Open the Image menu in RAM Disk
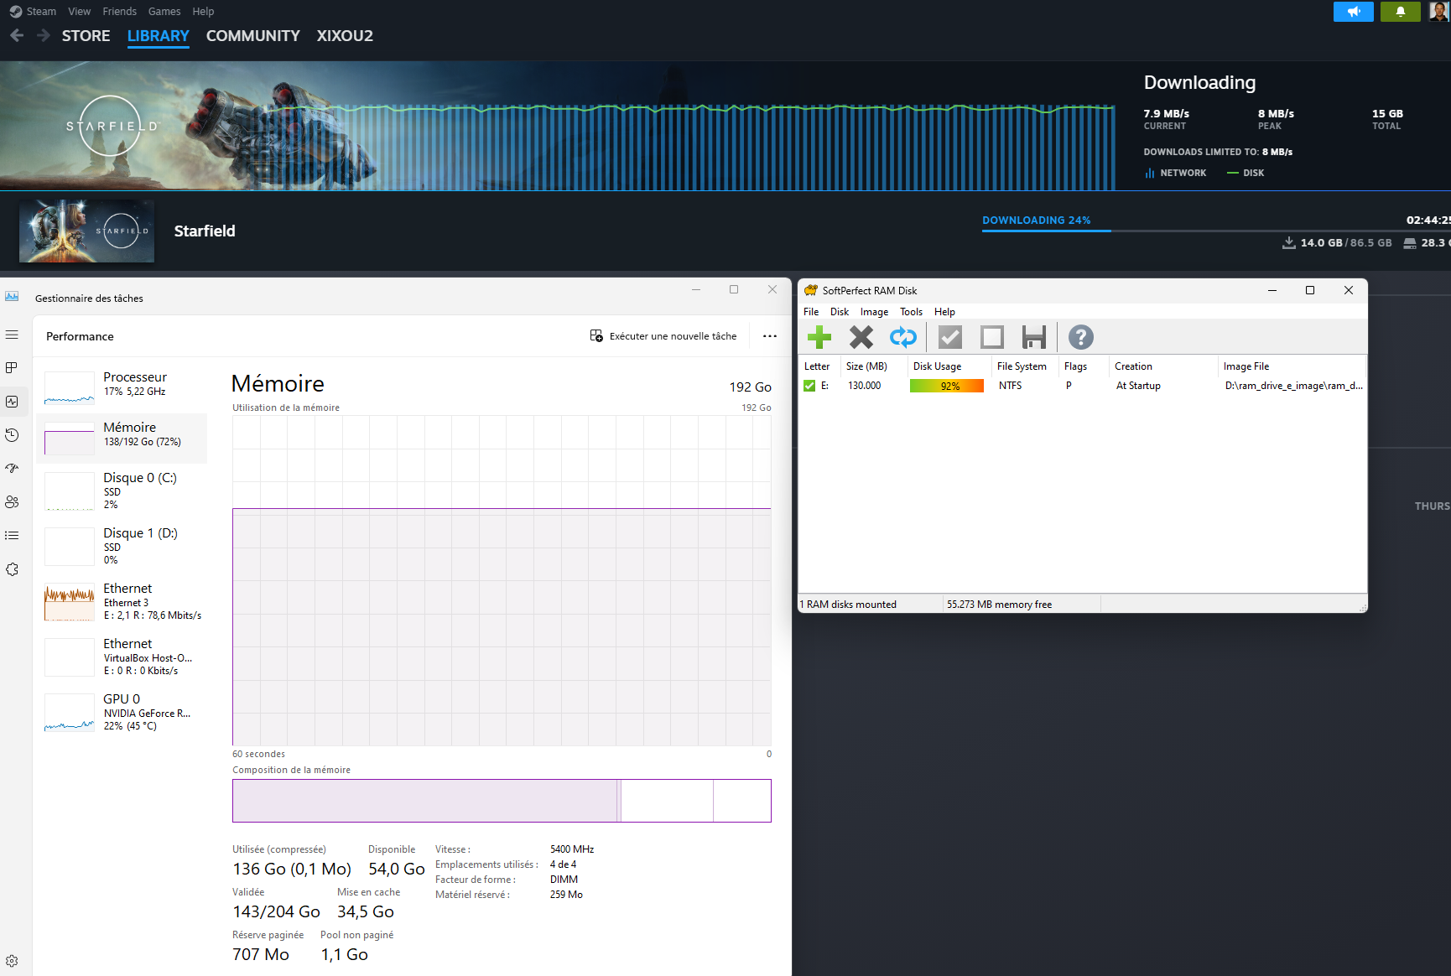This screenshot has width=1451, height=976. (874, 312)
